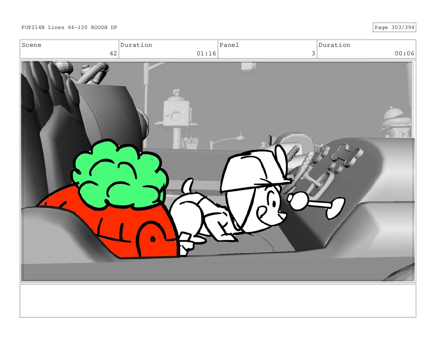Click the scene duration value '01:16'
436x337 pixels.
pos(206,53)
